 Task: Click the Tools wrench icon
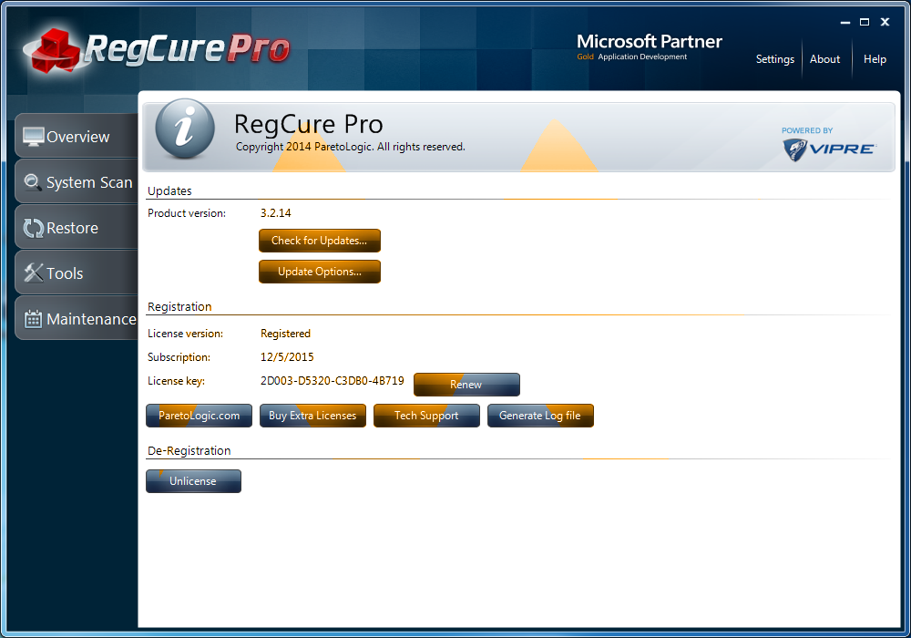click(x=33, y=273)
